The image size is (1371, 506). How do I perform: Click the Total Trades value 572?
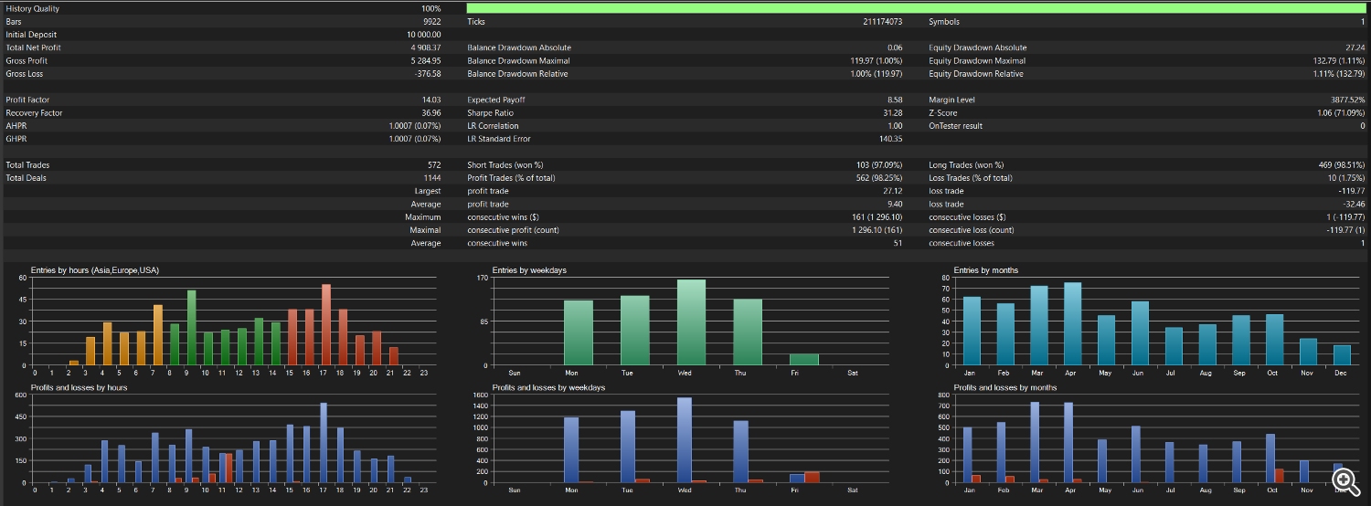(x=434, y=164)
